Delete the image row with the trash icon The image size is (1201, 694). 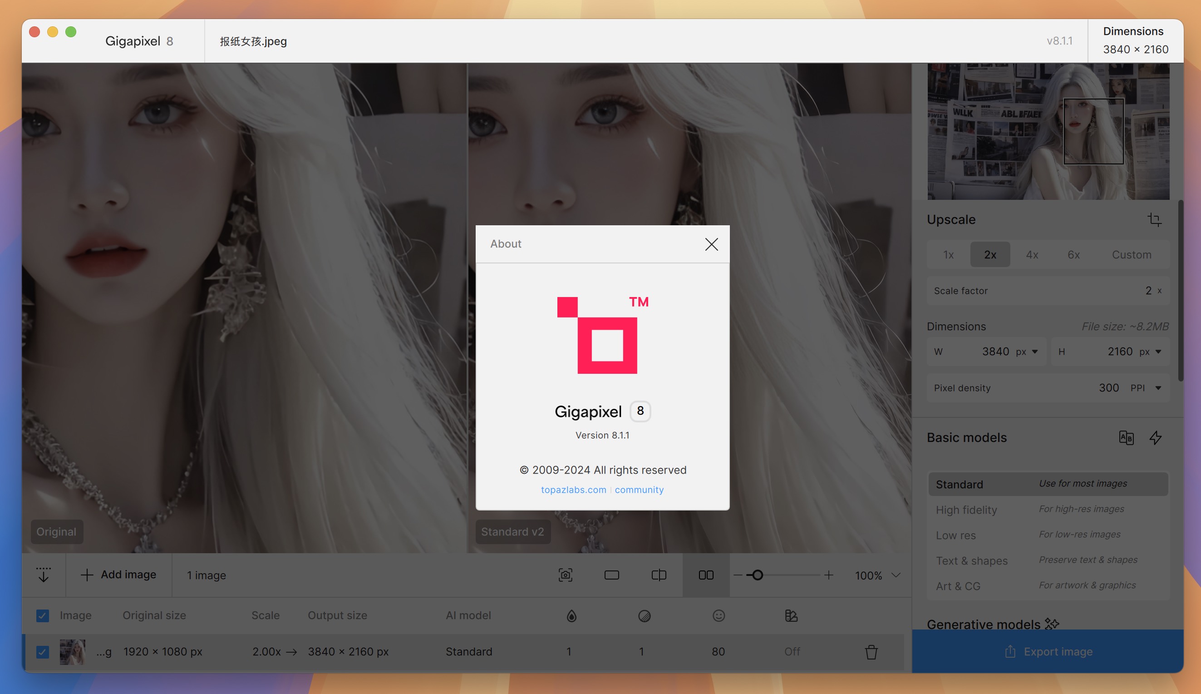[871, 652]
